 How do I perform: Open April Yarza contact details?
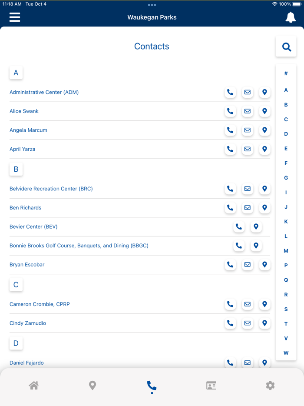(23, 149)
